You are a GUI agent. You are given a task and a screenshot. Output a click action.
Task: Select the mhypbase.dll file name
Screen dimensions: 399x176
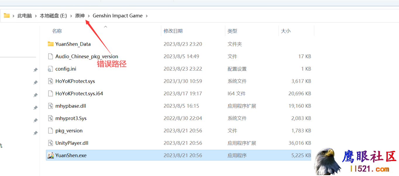[x=70, y=106]
